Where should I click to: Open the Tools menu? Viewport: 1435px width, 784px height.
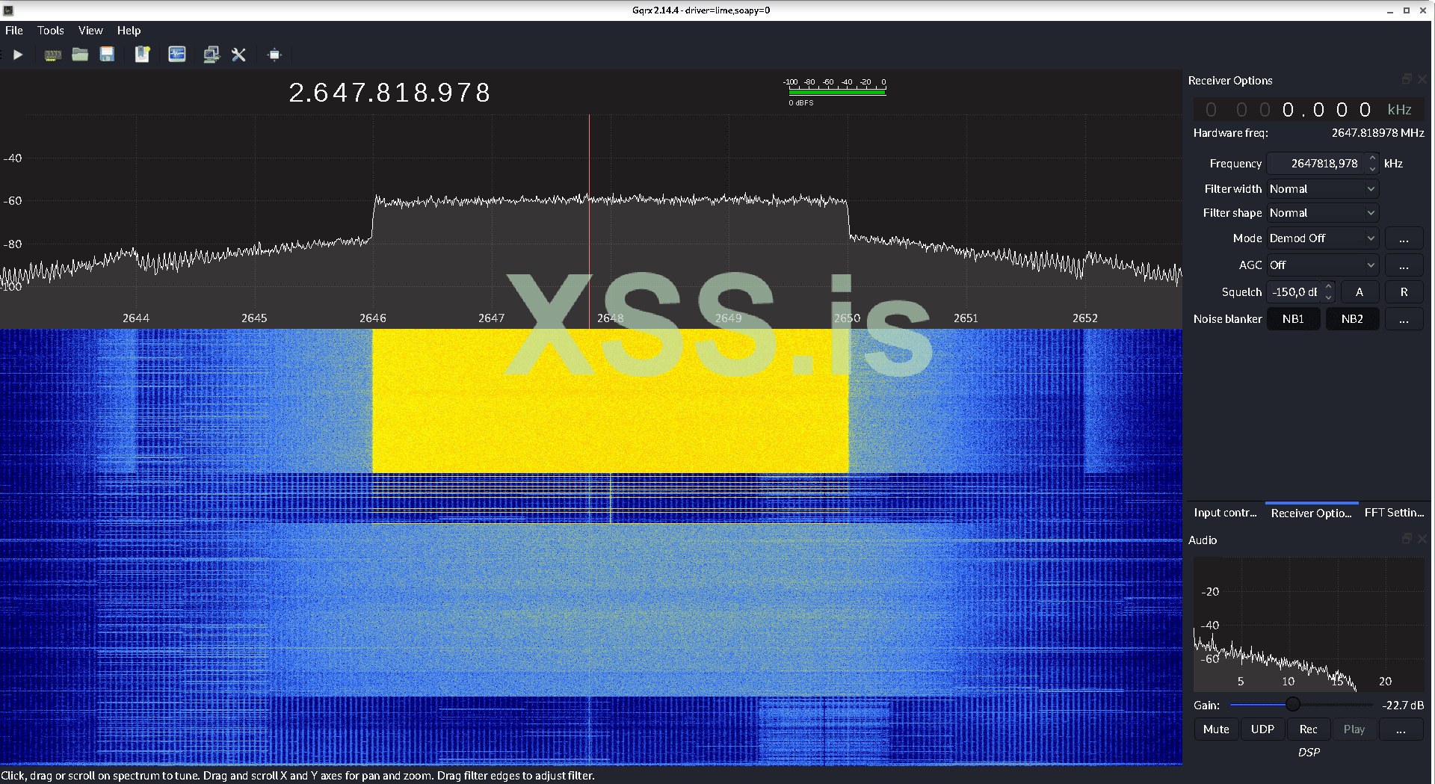(50, 31)
